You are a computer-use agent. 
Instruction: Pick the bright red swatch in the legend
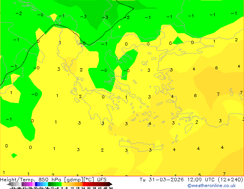[x=84, y=184]
